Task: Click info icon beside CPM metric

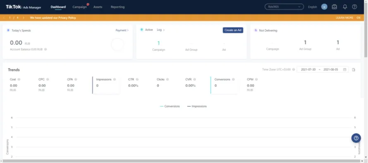Action: [x=256, y=79]
